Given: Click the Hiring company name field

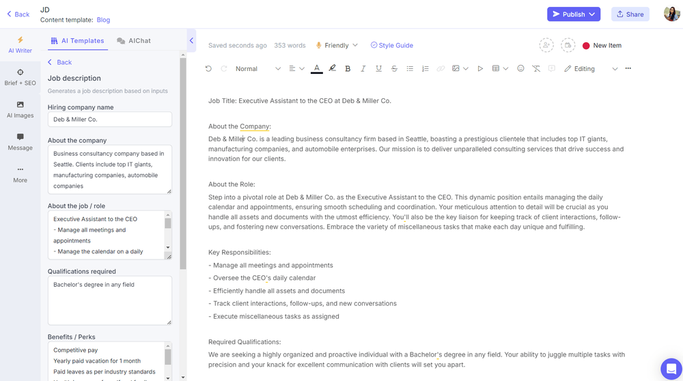Looking at the screenshot, I should click(x=110, y=119).
